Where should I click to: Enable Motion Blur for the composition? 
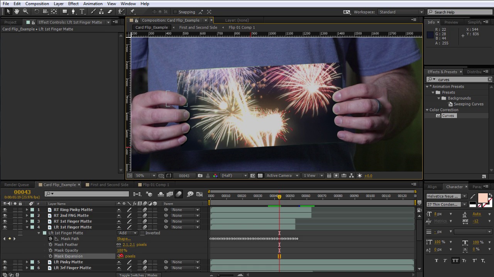[x=179, y=194]
